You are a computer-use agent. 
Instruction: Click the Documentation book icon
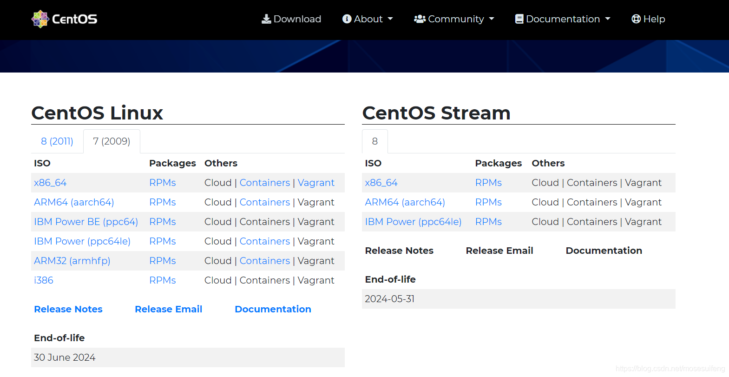pyautogui.click(x=519, y=19)
